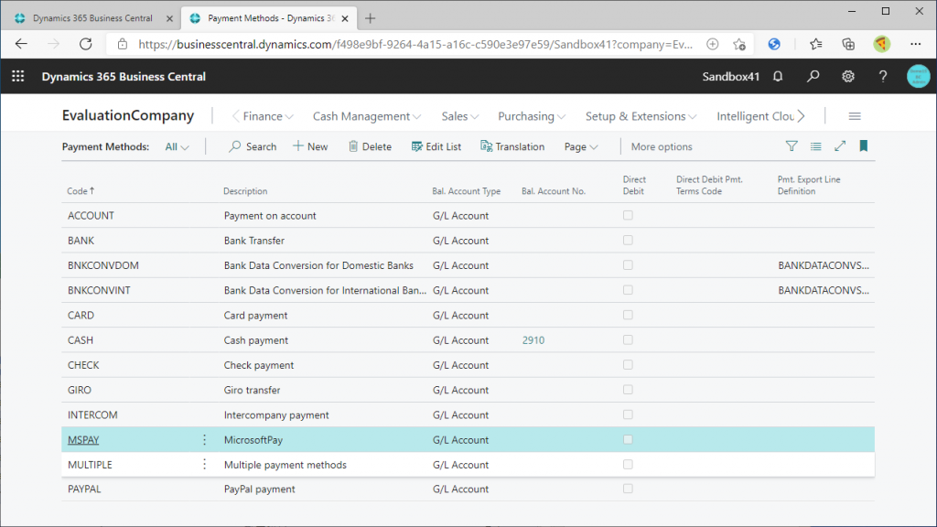The image size is (937, 527).
Task: Expand the page with the arrows icon
Action: click(x=840, y=146)
